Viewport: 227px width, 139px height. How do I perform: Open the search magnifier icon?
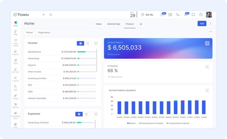coord(51,15)
